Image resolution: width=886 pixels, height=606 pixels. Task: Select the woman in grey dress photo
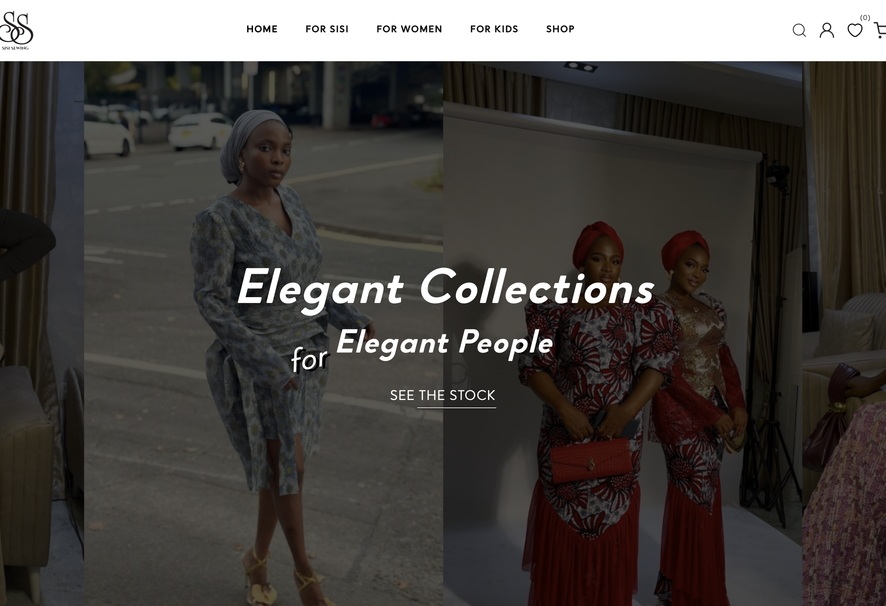click(264, 334)
